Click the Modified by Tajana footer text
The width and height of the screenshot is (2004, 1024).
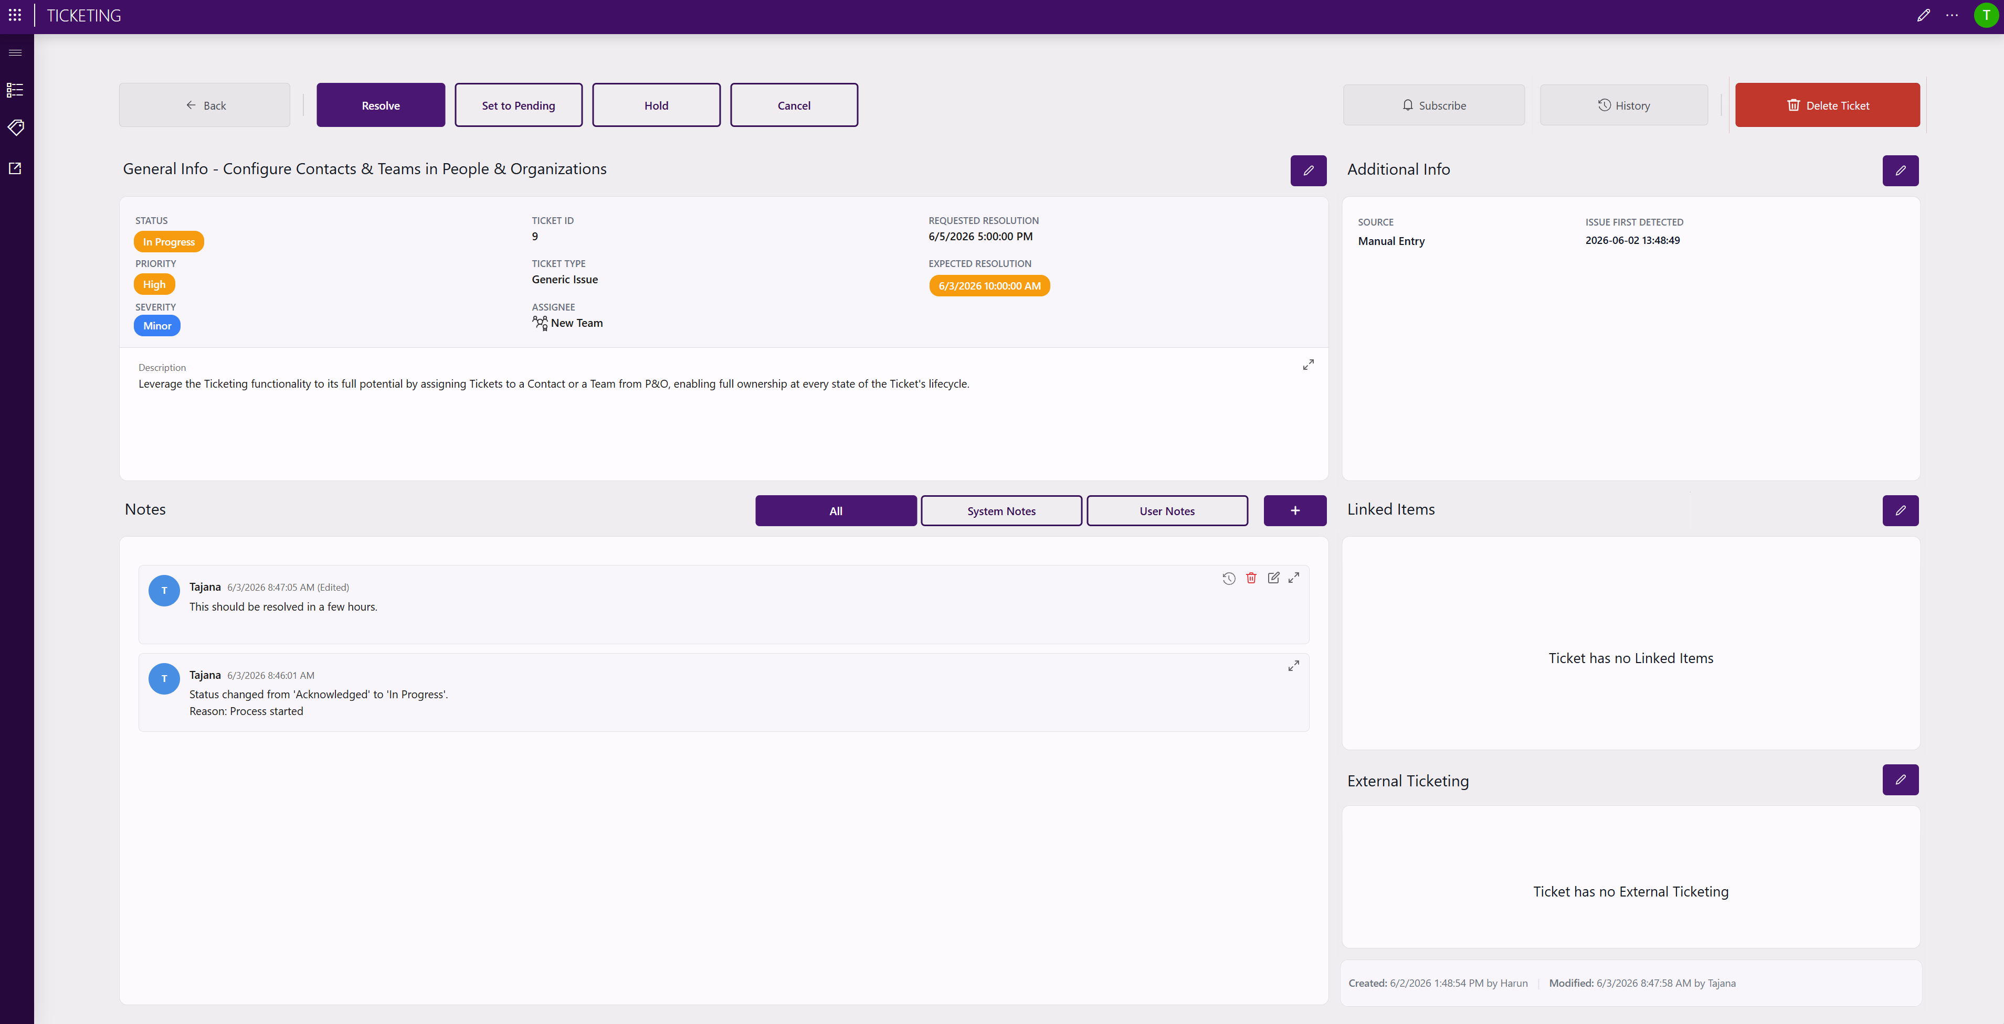(x=1642, y=983)
